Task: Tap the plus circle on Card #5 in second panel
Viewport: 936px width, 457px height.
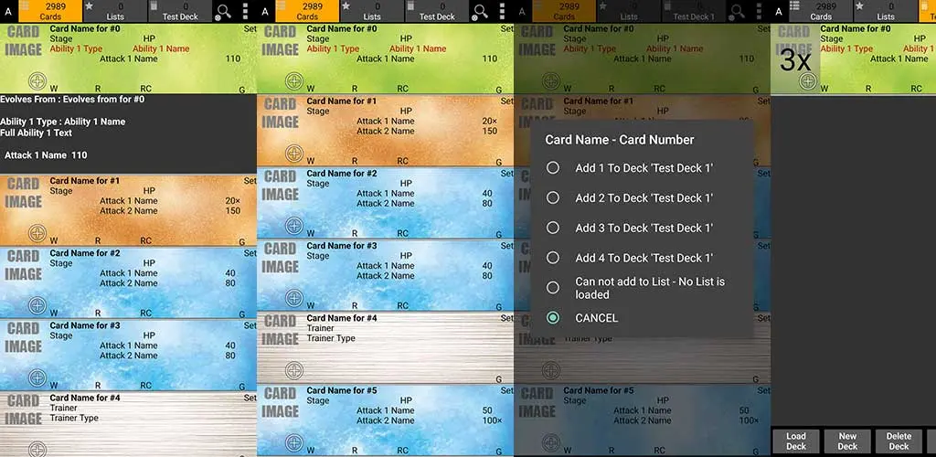Action: click(294, 442)
